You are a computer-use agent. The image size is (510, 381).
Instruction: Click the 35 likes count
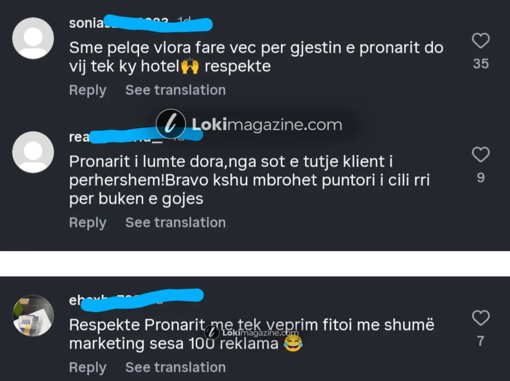480,64
